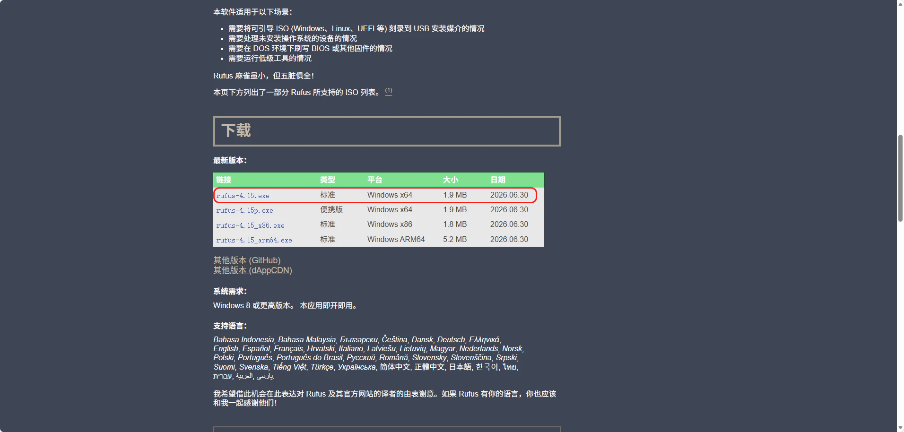Click the 1.8 MB size cell
The width and height of the screenshot is (904, 432).
pos(455,224)
